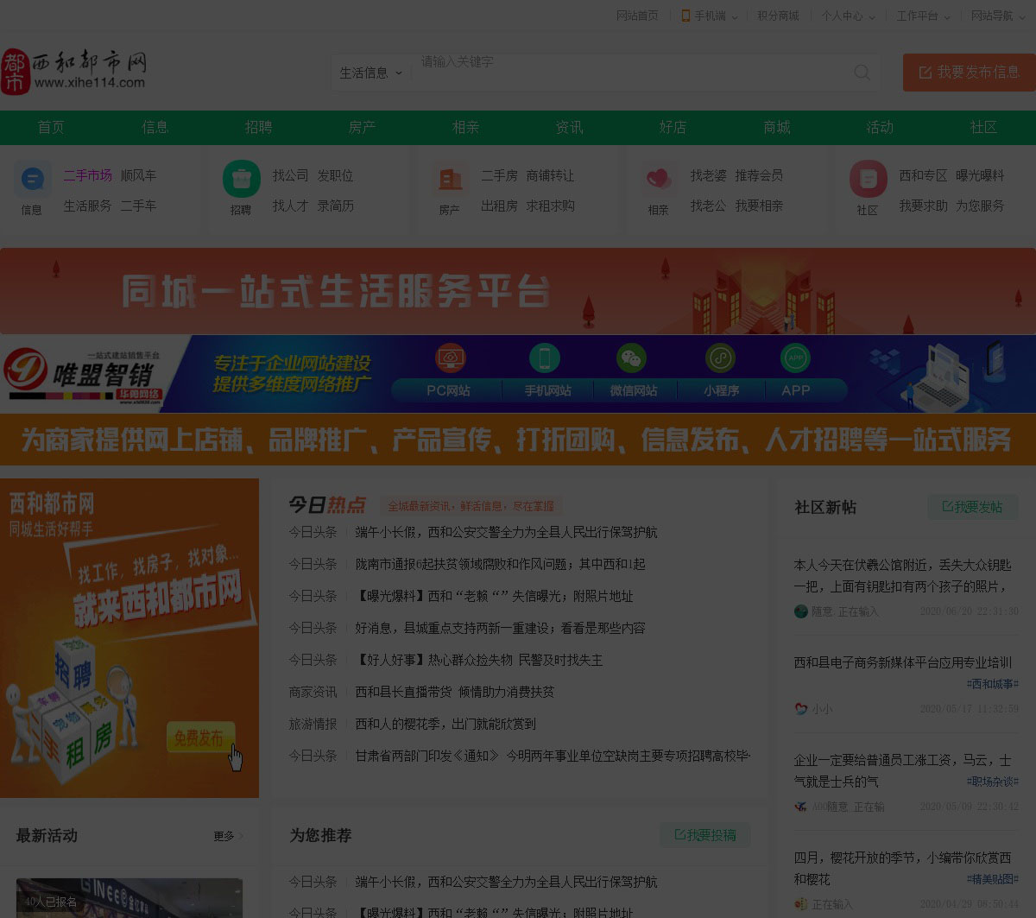The height and width of the screenshot is (918, 1036).
Task: Click the 房产 building icon
Action: (x=450, y=180)
